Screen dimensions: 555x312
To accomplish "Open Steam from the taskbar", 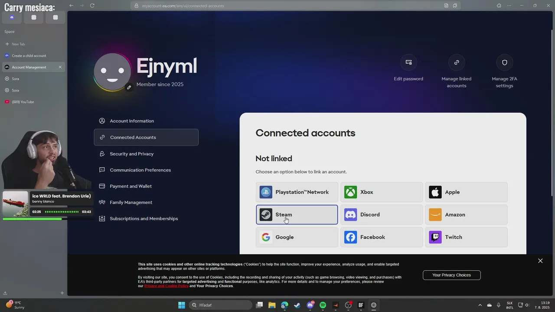I will point(297,305).
